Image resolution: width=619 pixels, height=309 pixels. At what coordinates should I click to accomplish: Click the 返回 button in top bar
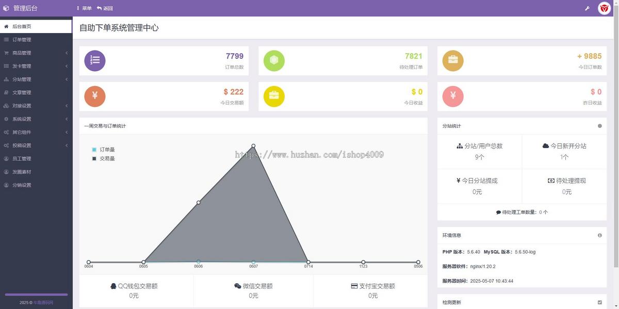coord(105,8)
